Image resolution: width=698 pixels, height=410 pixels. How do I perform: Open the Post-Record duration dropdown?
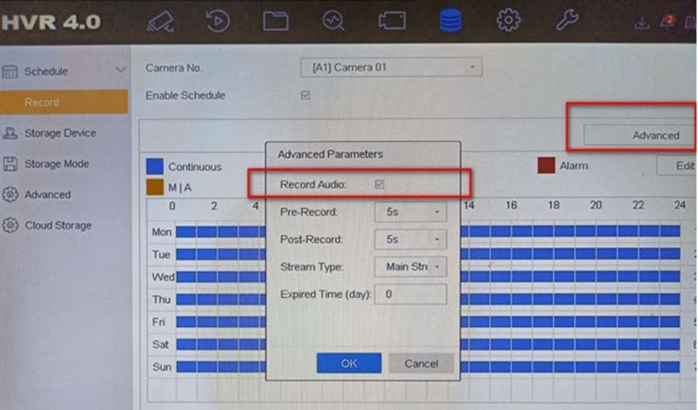(410, 240)
